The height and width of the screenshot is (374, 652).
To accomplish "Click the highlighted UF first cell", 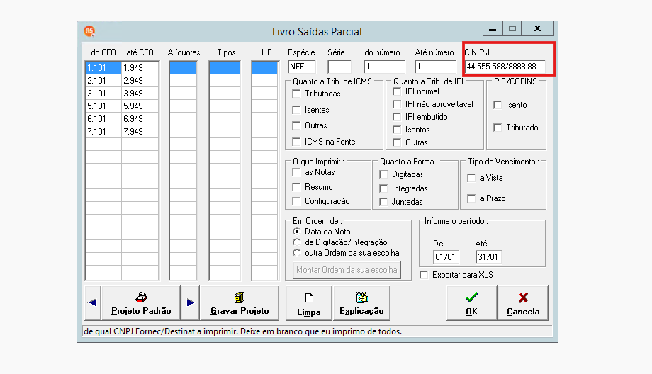I will click(x=265, y=68).
